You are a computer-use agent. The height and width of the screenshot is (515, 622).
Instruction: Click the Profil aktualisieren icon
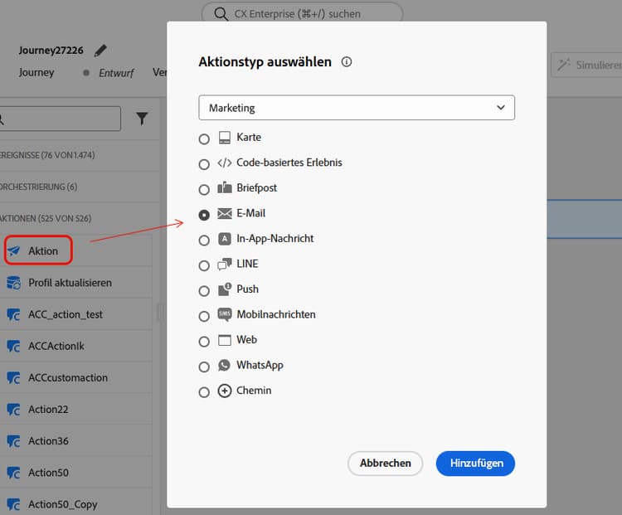[x=14, y=283]
